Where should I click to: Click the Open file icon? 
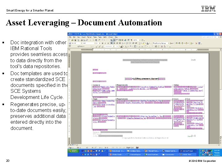pyautogui.click(x=72, y=40)
